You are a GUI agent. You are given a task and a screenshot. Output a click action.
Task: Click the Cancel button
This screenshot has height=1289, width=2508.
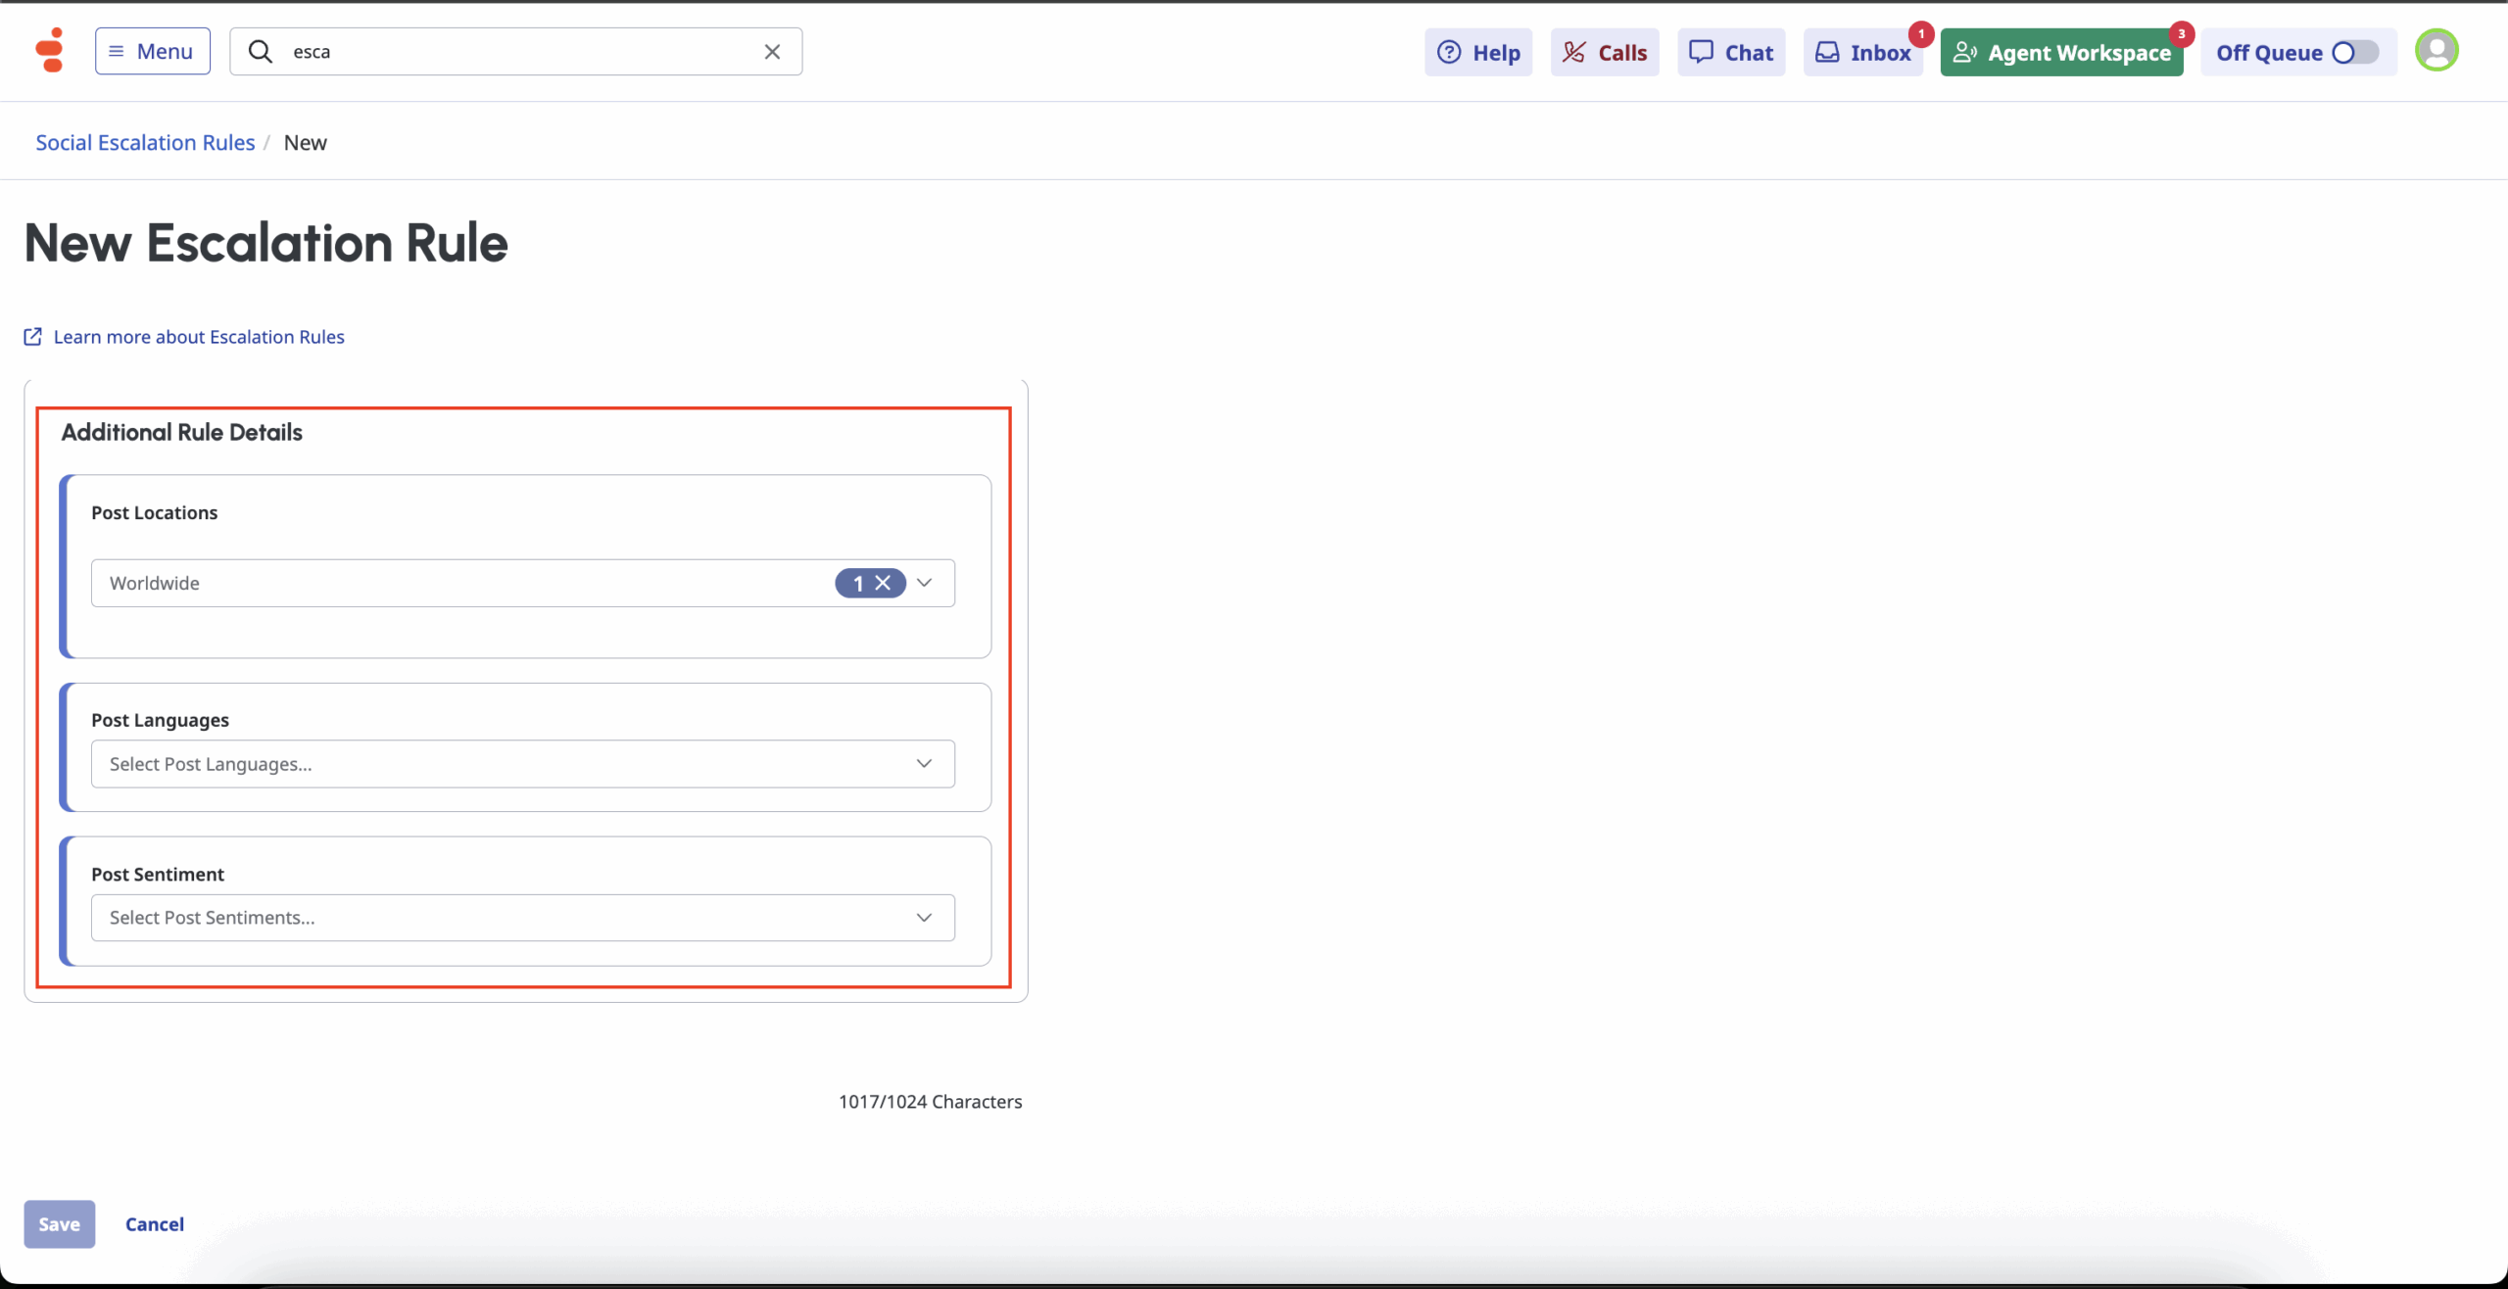154,1224
